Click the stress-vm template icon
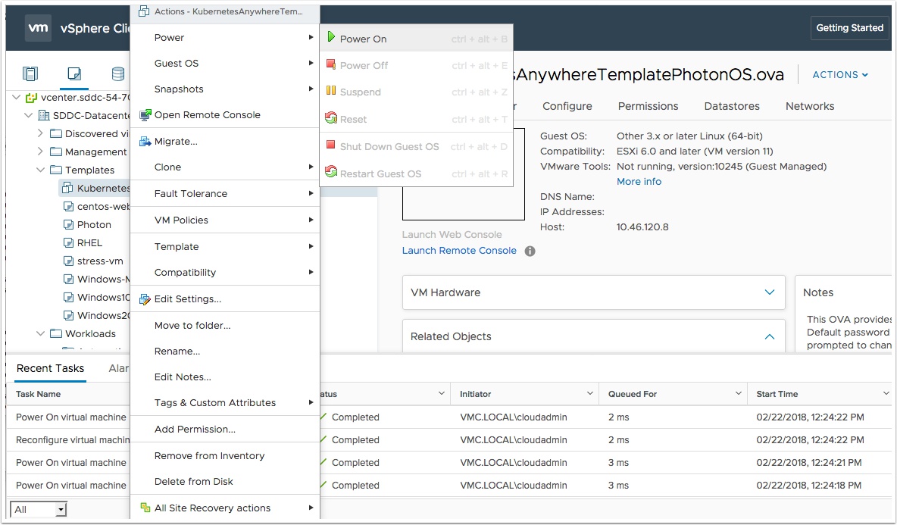The image size is (897, 525). pyautogui.click(x=68, y=261)
